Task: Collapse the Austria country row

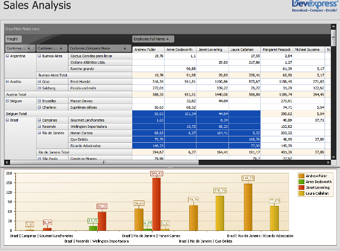Action: point(7,82)
